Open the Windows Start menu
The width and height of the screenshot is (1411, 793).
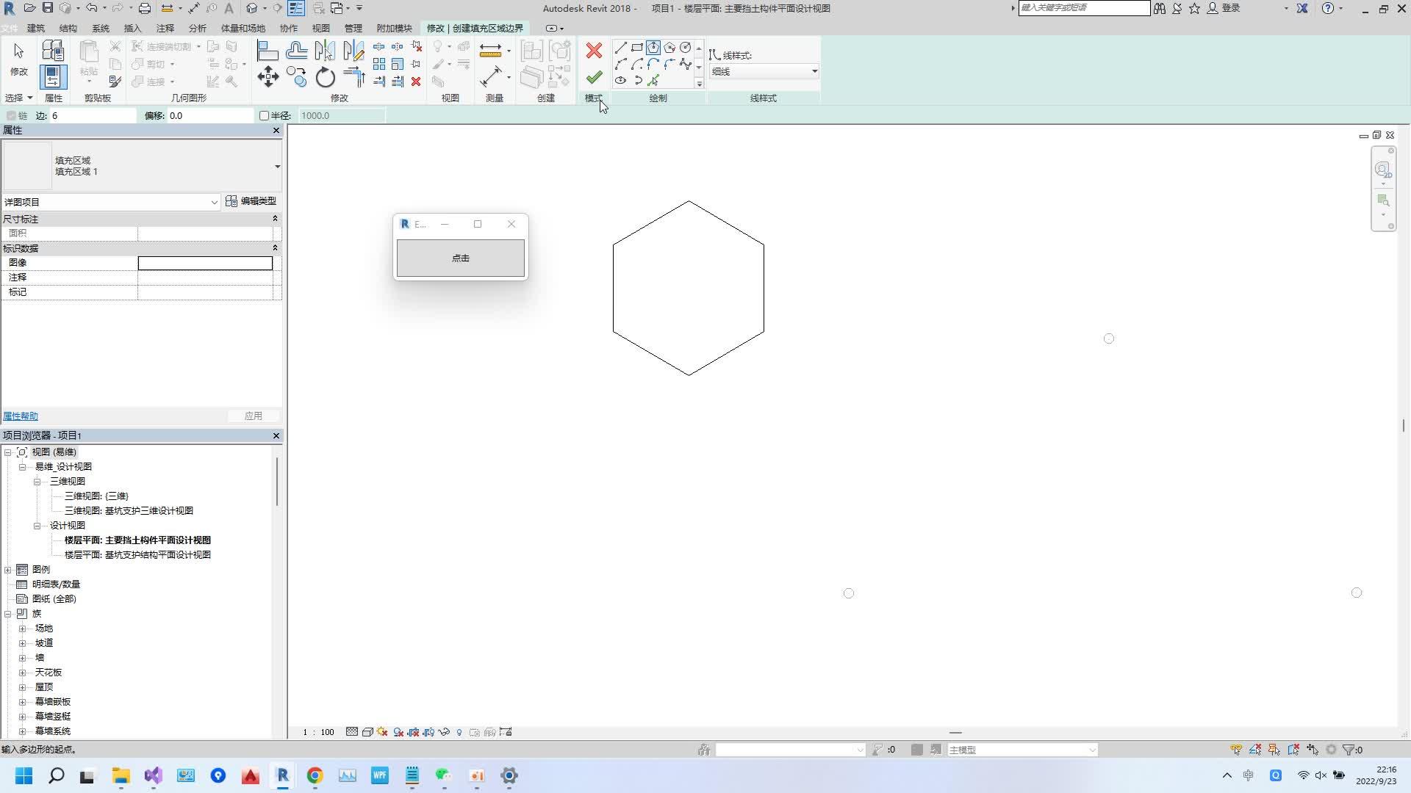24,775
